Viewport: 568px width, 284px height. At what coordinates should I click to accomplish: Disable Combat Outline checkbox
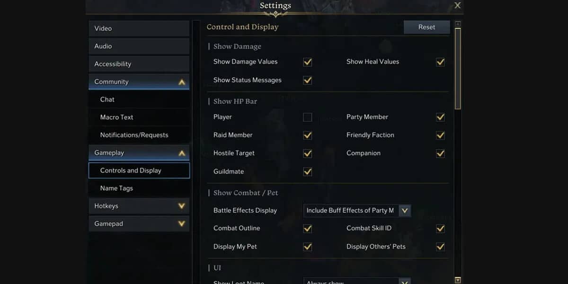click(x=308, y=229)
